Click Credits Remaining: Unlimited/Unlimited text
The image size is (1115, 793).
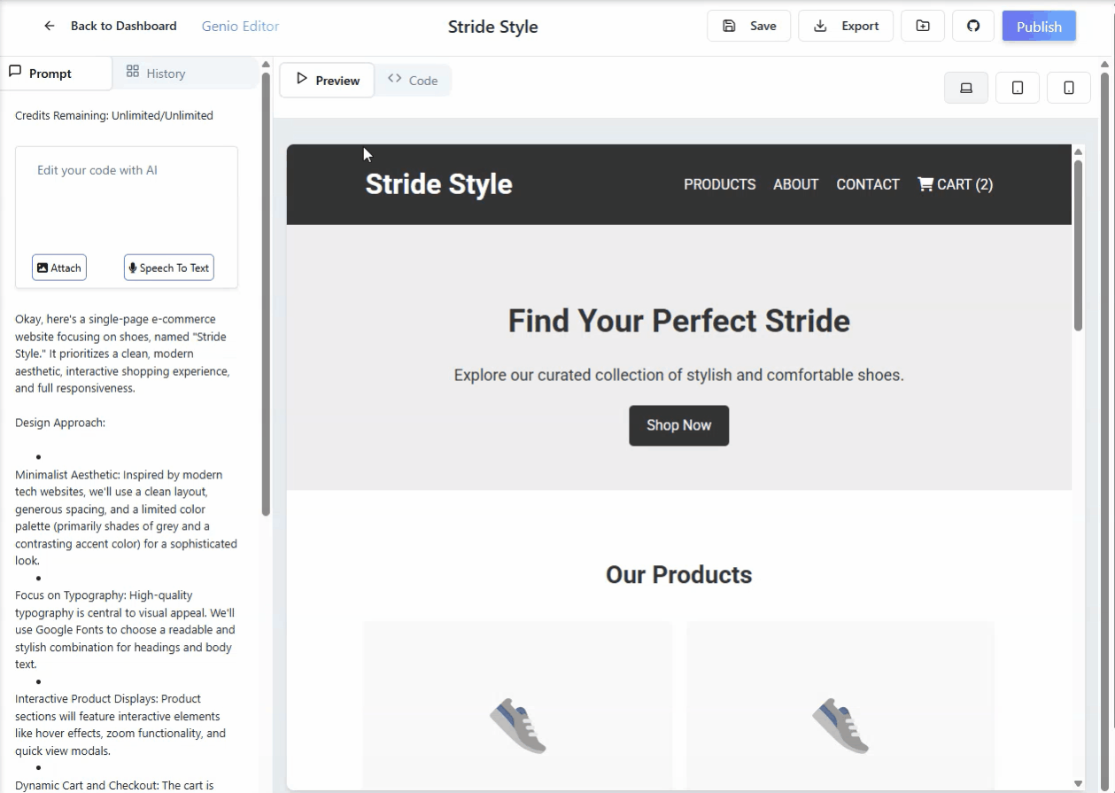click(114, 115)
